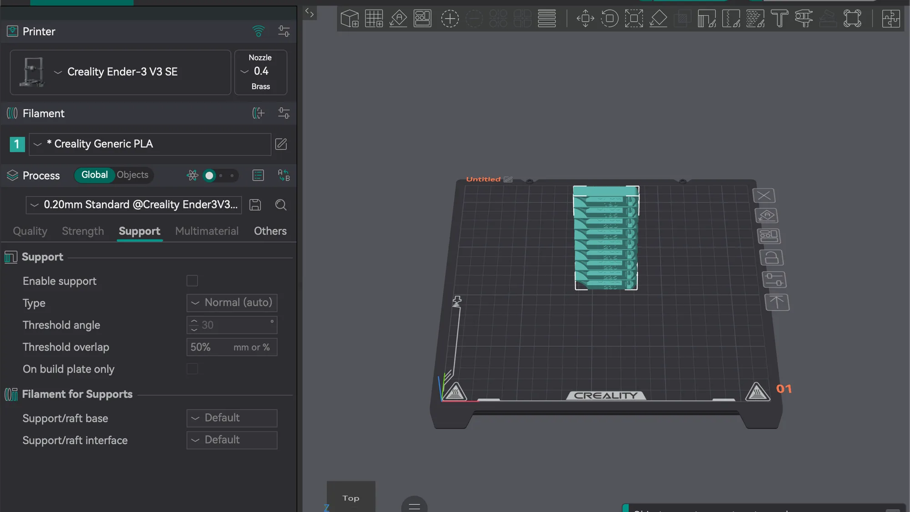Open plate settings sliders icon beside plate

[774, 279]
